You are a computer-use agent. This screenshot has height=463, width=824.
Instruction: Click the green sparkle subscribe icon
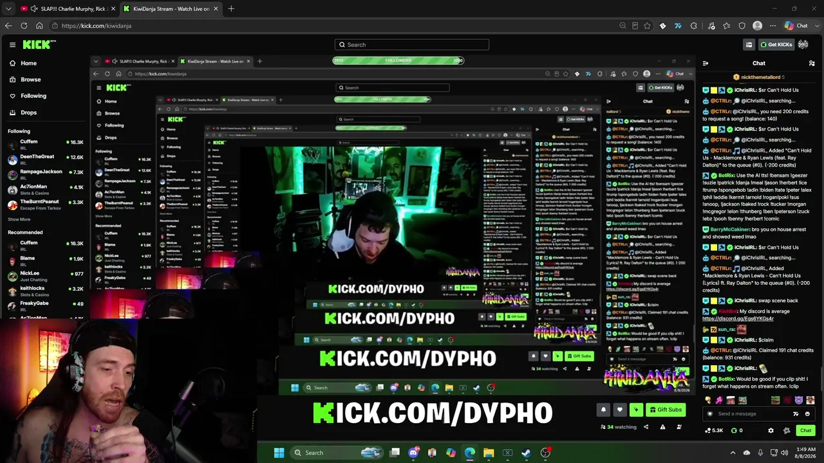click(x=637, y=410)
